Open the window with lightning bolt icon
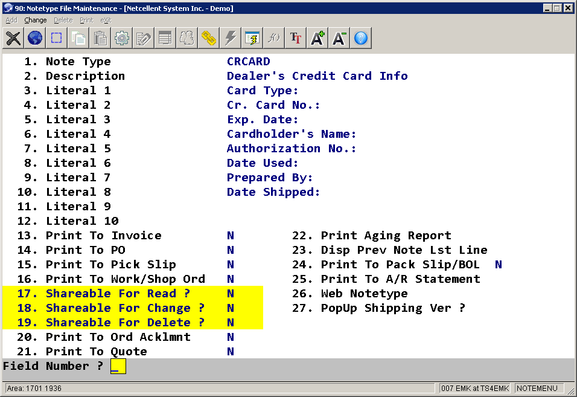 tap(252, 39)
